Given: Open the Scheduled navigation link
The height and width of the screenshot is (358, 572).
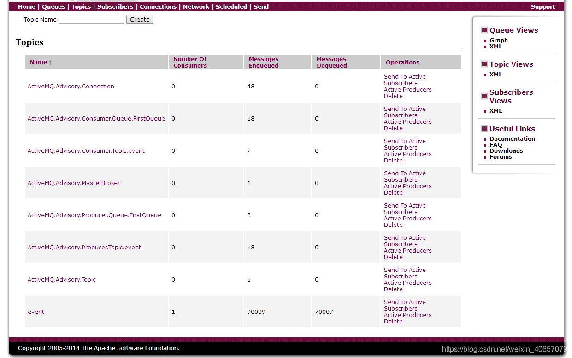Looking at the screenshot, I should 231,6.
